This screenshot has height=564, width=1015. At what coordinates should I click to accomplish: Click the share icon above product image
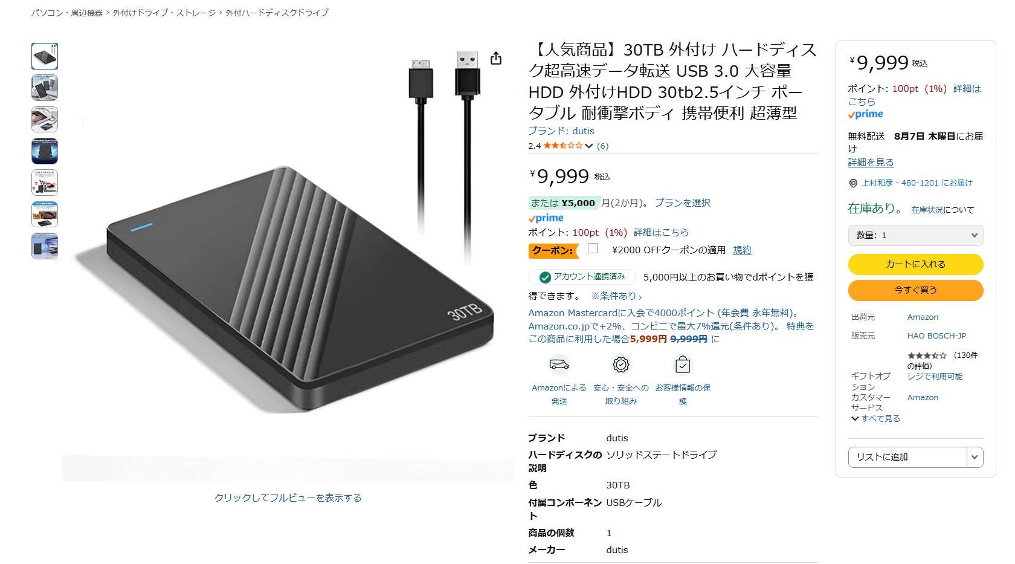point(495,58)
